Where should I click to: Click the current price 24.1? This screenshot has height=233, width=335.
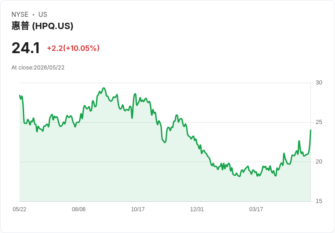(25, 48)
